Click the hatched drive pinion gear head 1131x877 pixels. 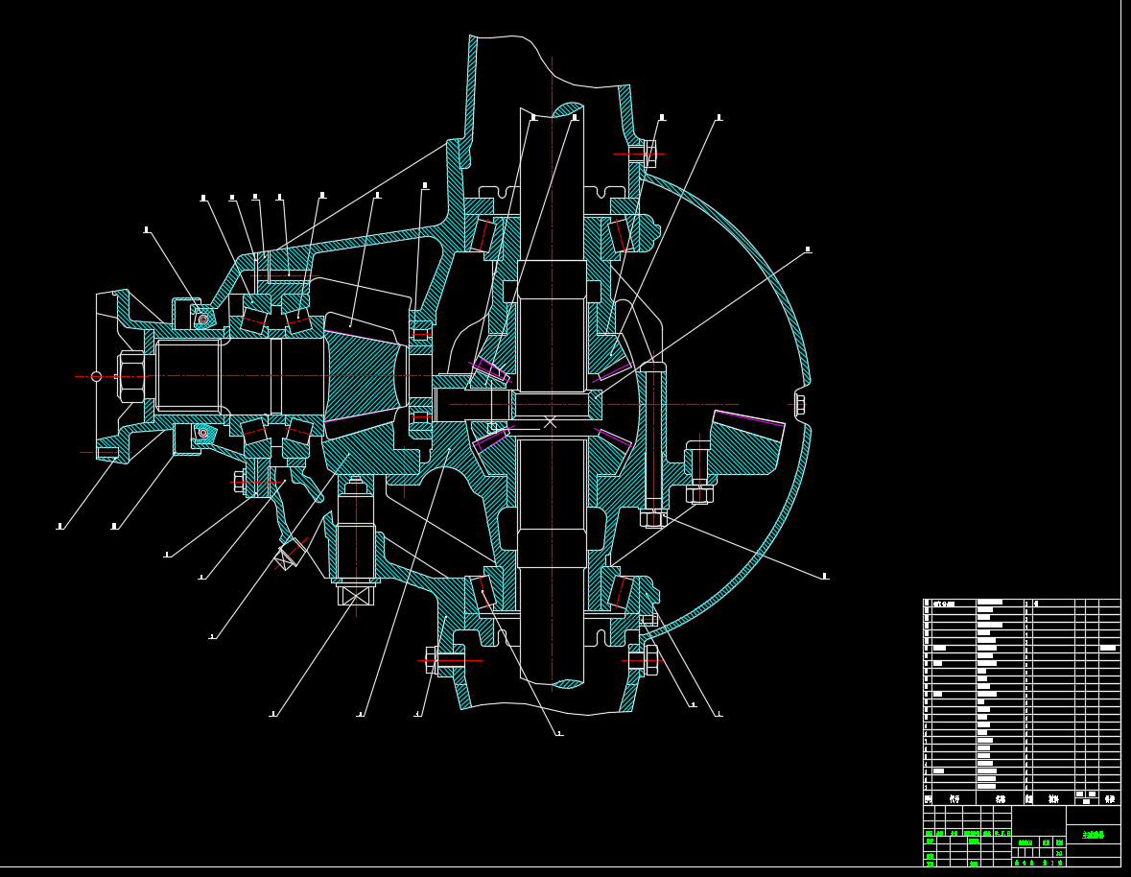click(x=363, y=376)
